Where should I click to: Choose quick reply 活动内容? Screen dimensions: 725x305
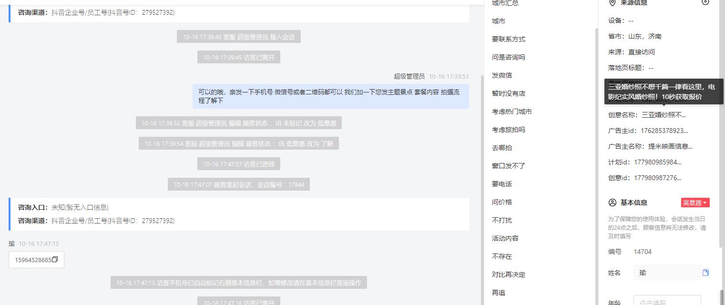tap(505, 238)
